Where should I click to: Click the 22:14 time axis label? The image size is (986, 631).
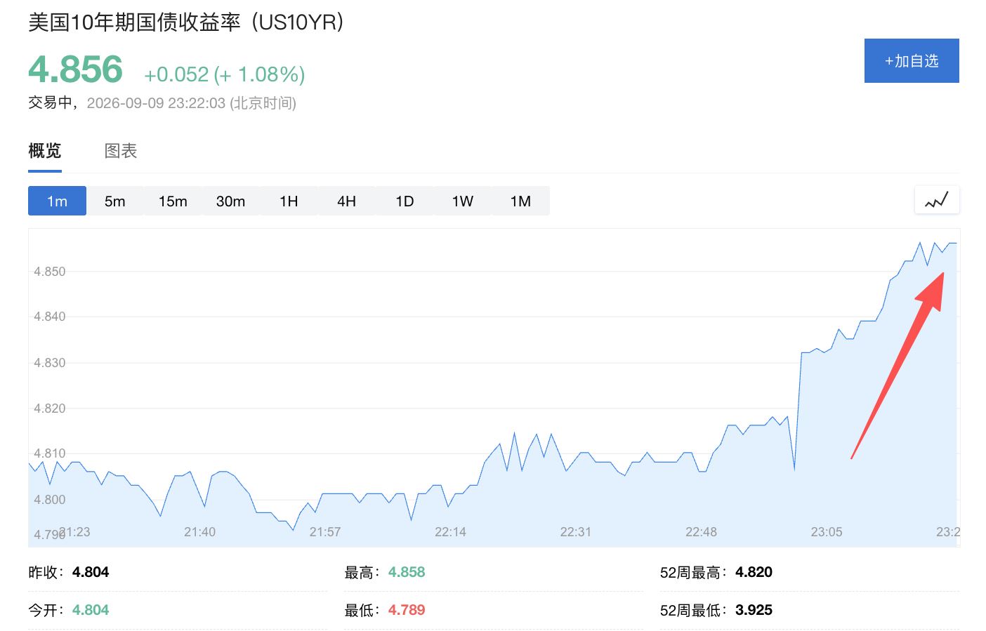(x=450, y=532)
